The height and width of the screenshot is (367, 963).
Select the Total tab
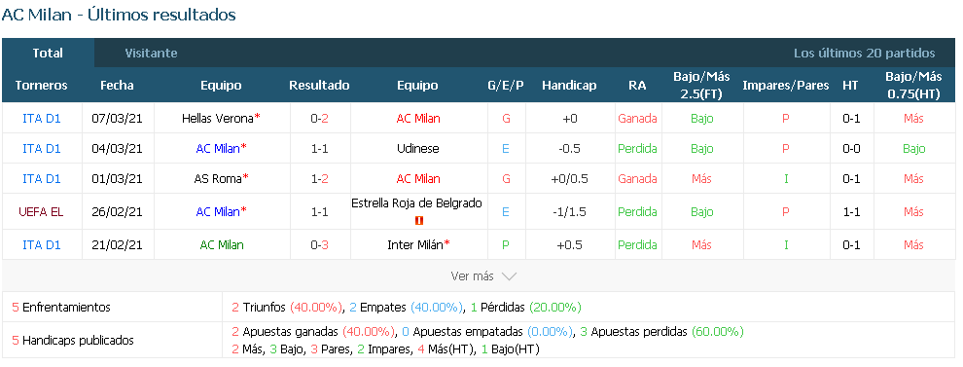click(x=48, y=54)
